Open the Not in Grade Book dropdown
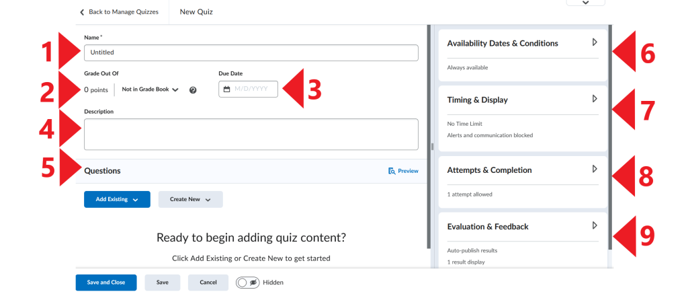This screenshot has width=688, height=294. pyautogui.click(x=150, y=89)
